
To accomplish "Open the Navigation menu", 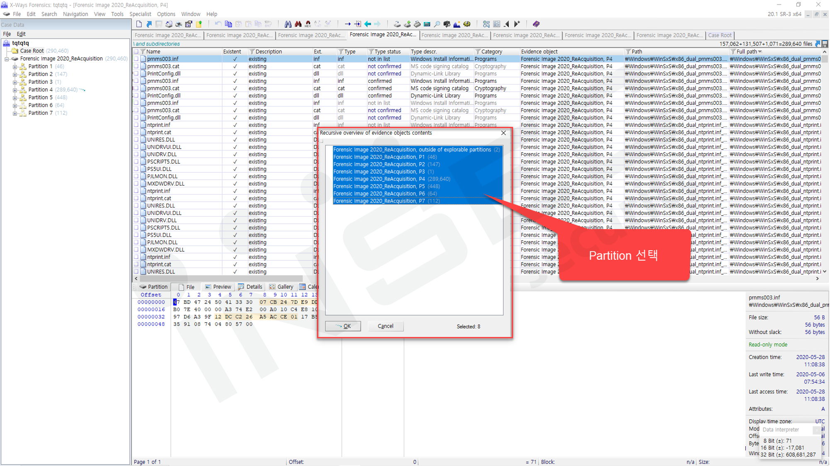I will (75, 14).
